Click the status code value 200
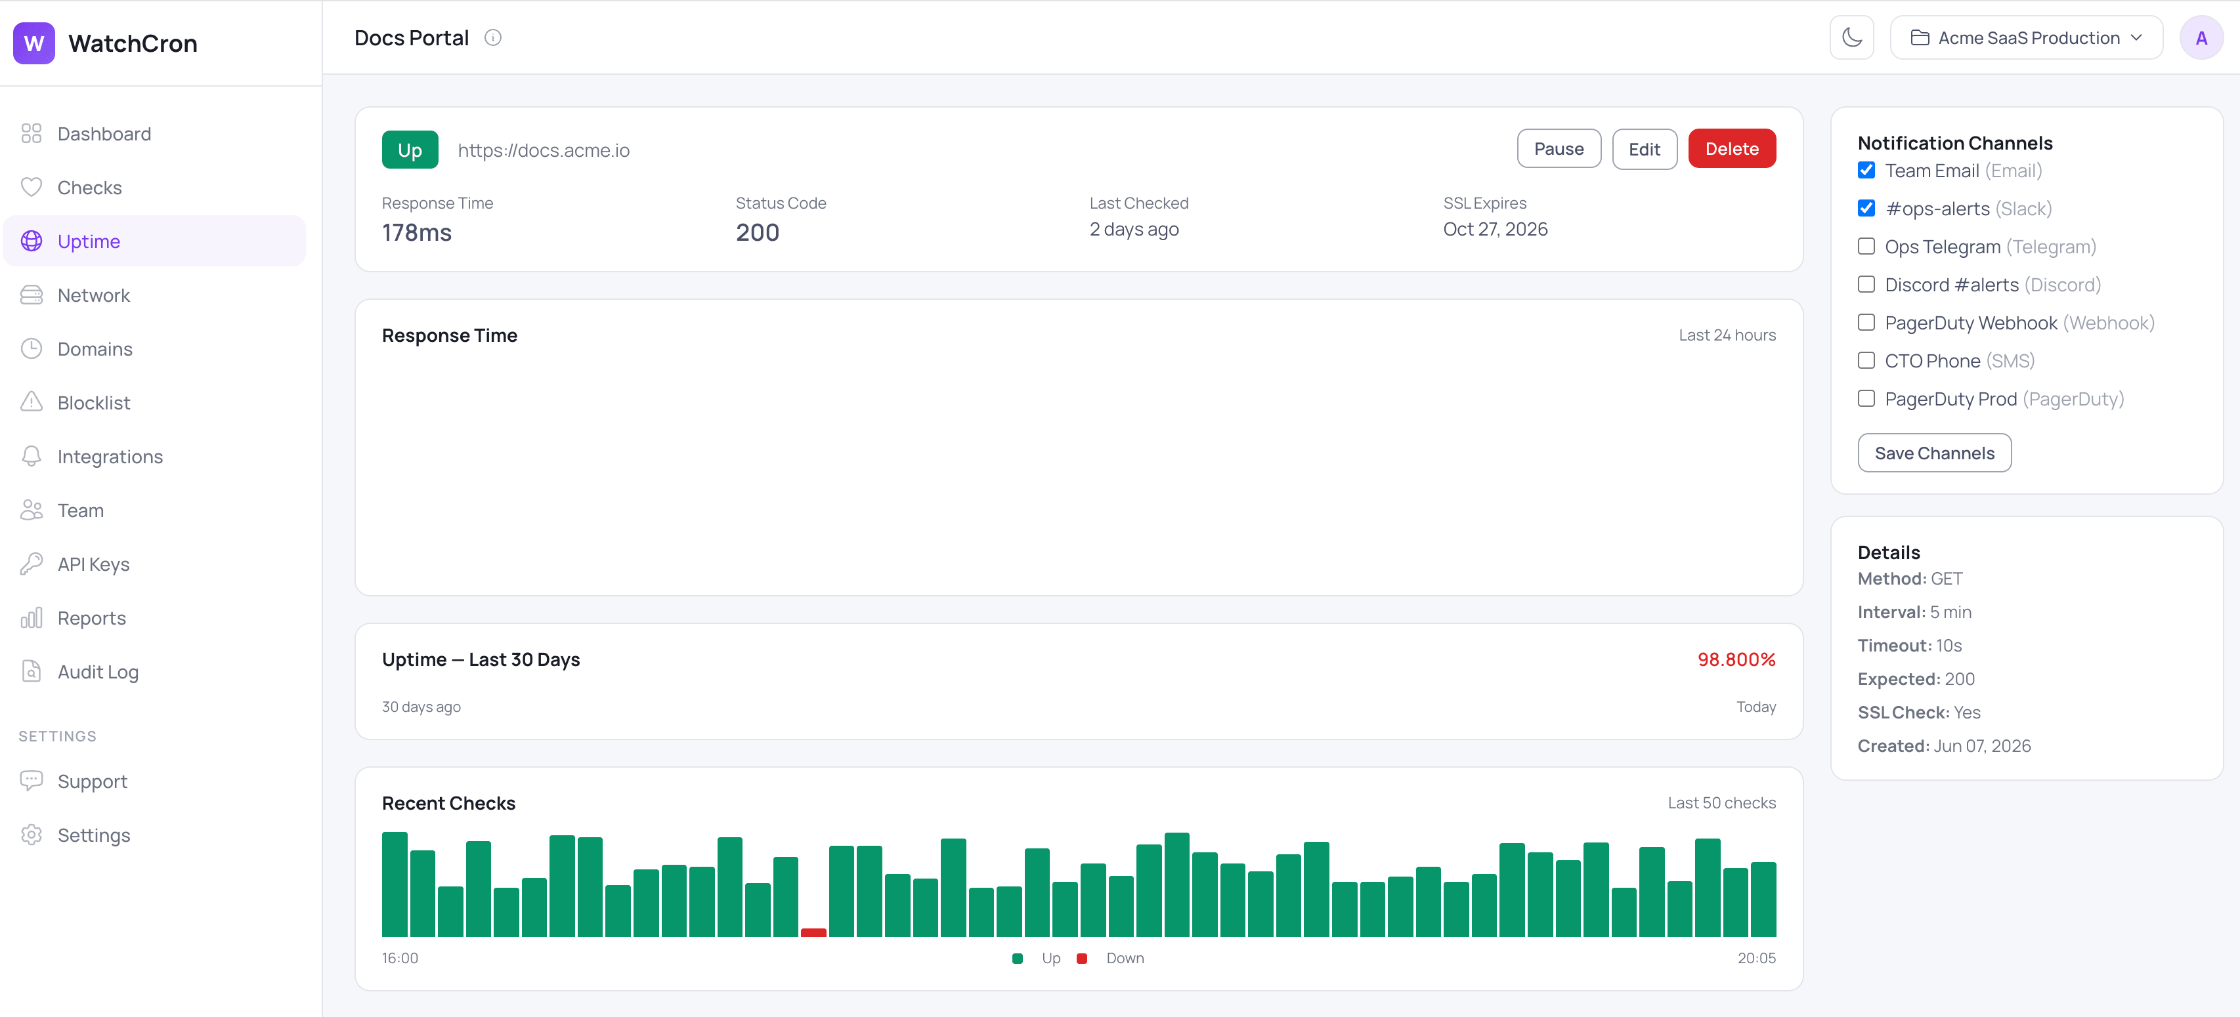The height and width of the screenshot is (1017, 2240). 758,232
